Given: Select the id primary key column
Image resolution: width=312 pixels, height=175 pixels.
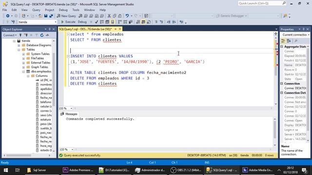Looking at the screenshot, I should tap(44, 80).
